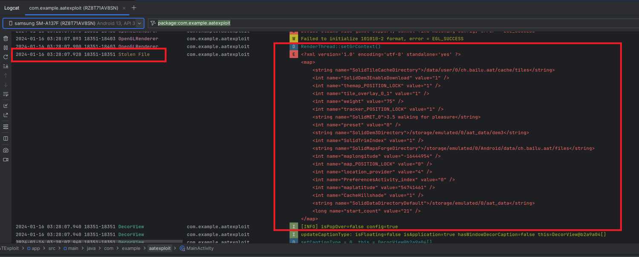Export logs to a file icon
The width and height of the screenshot is (639, 257).
[x=6, y=115]
